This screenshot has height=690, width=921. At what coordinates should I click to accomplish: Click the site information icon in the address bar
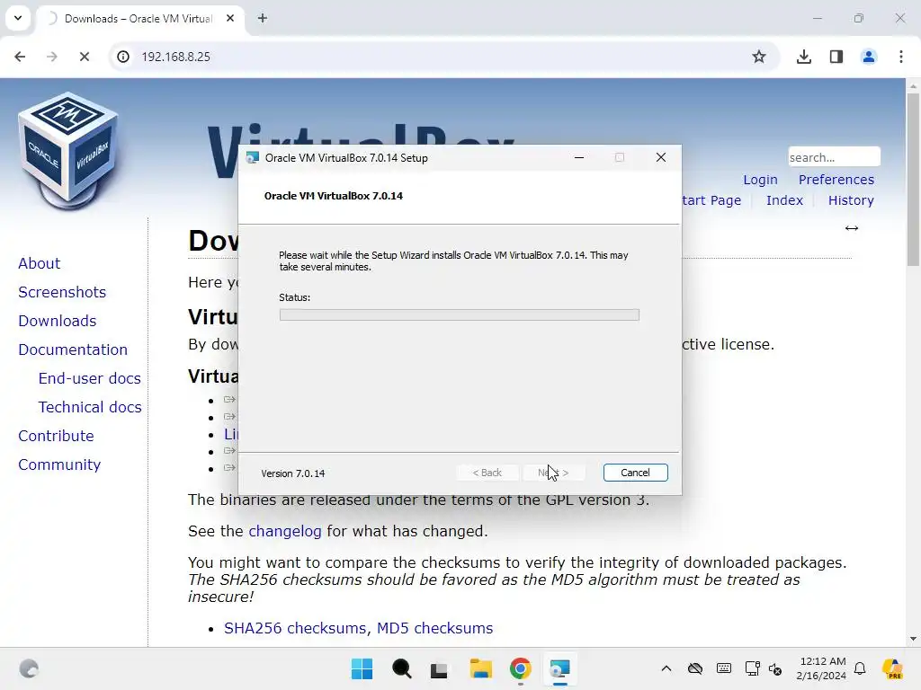[x=122, y=57]
